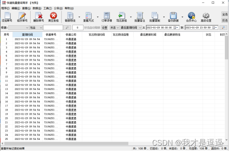Expand the 查看方式 dropdown arrow
Image resolution: width=229 pixels, height=151 pixels.
click(98, 17)
